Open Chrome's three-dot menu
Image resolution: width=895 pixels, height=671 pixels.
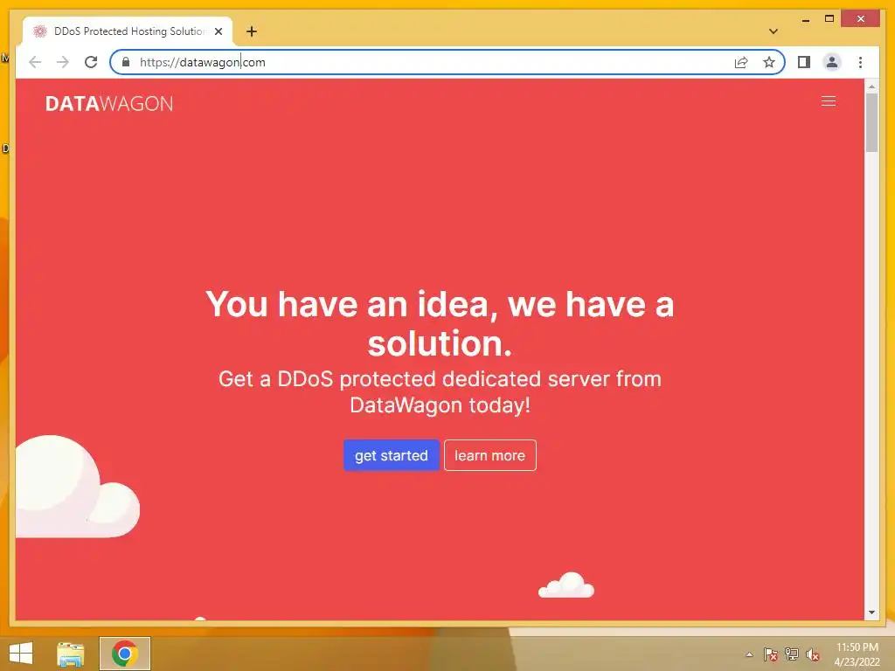point(860,62)
